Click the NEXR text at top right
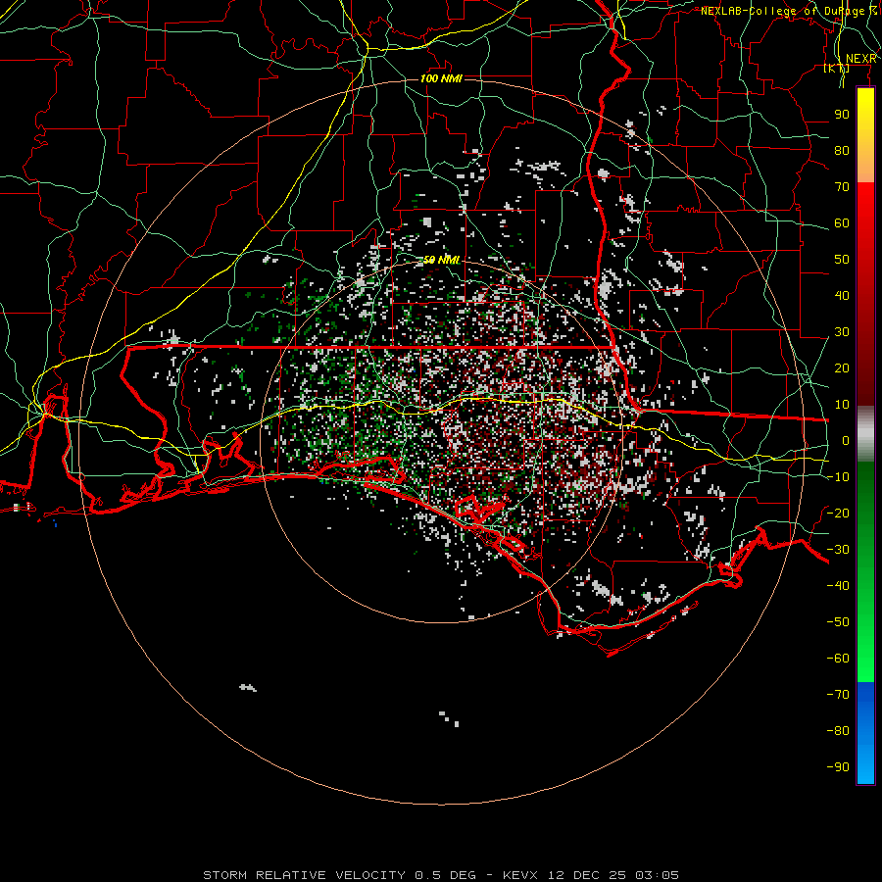This screenshot has height=882, width=882. 860,59
